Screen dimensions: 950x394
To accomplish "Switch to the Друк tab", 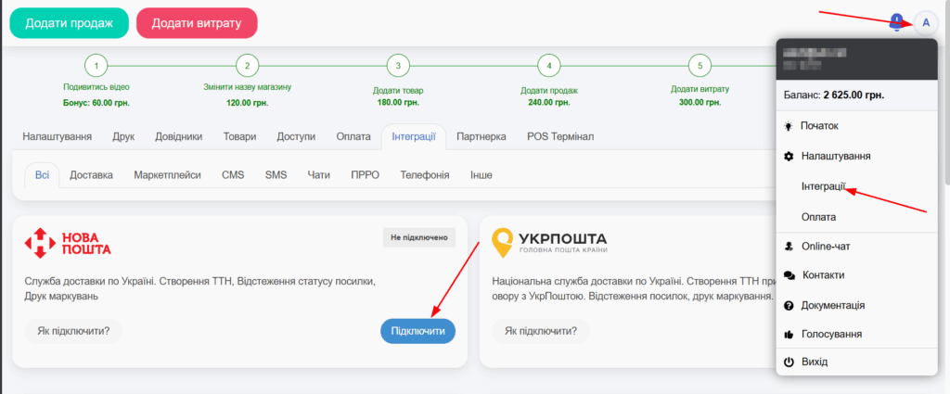I will [x=123, y=137].
